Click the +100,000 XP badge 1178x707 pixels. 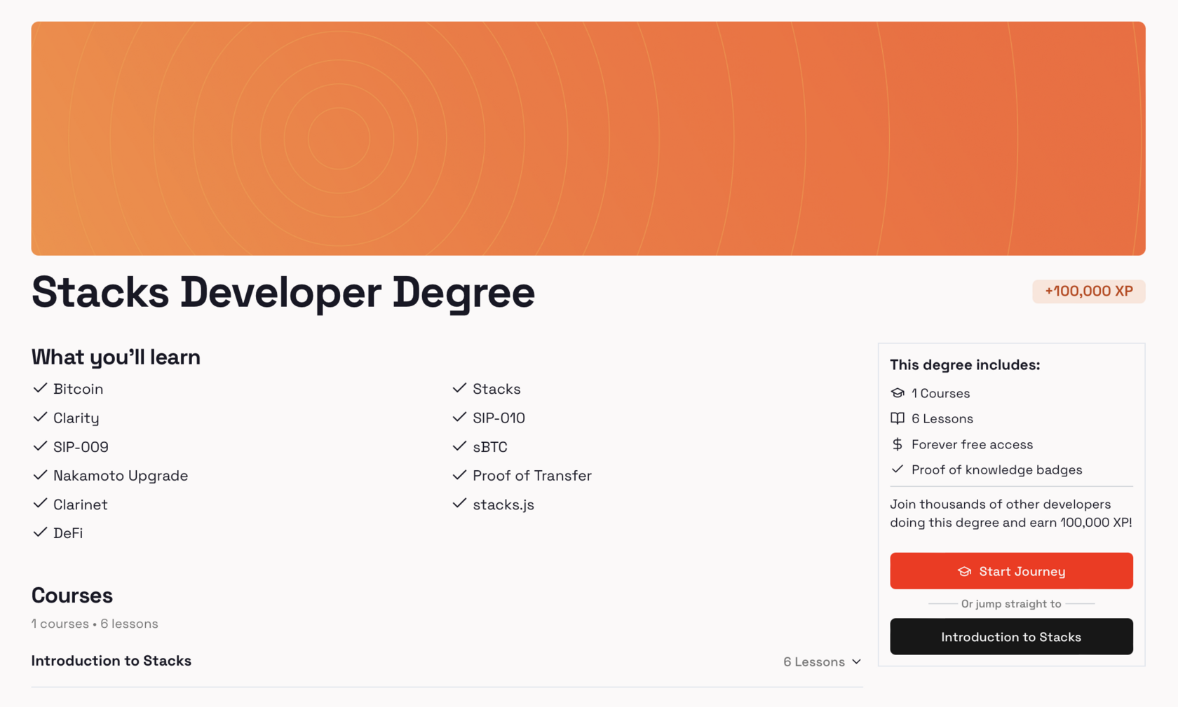coord(1088,291)
